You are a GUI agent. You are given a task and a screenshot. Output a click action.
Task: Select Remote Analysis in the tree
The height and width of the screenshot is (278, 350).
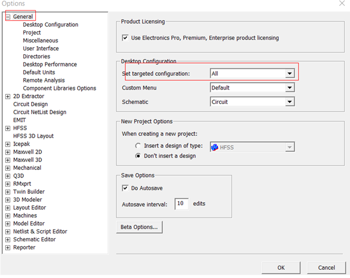tap(44, 80)
